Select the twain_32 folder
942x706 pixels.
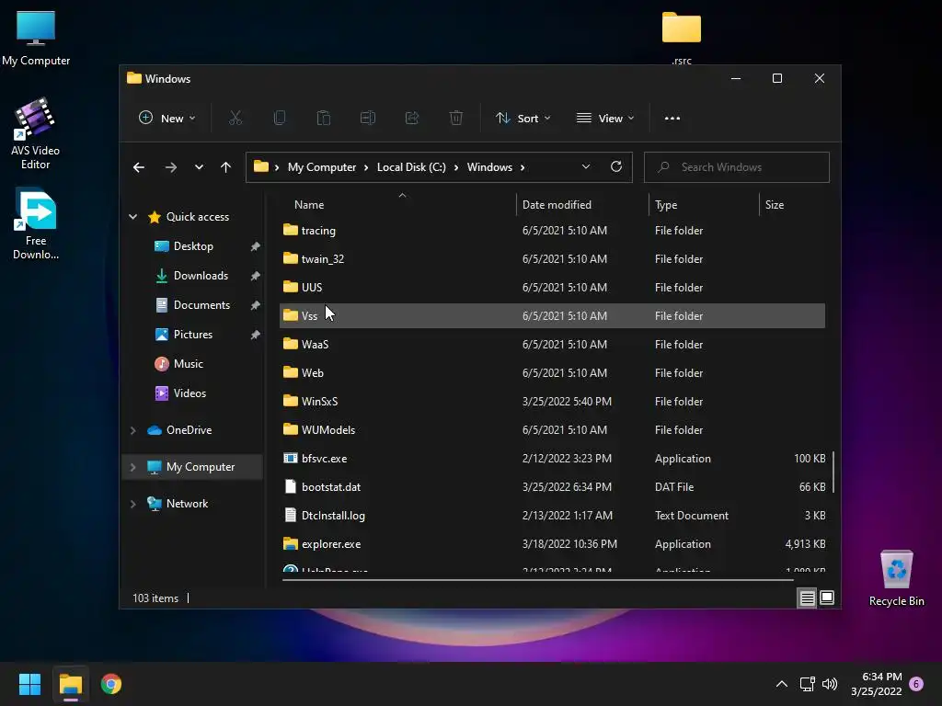coord(553,258)
